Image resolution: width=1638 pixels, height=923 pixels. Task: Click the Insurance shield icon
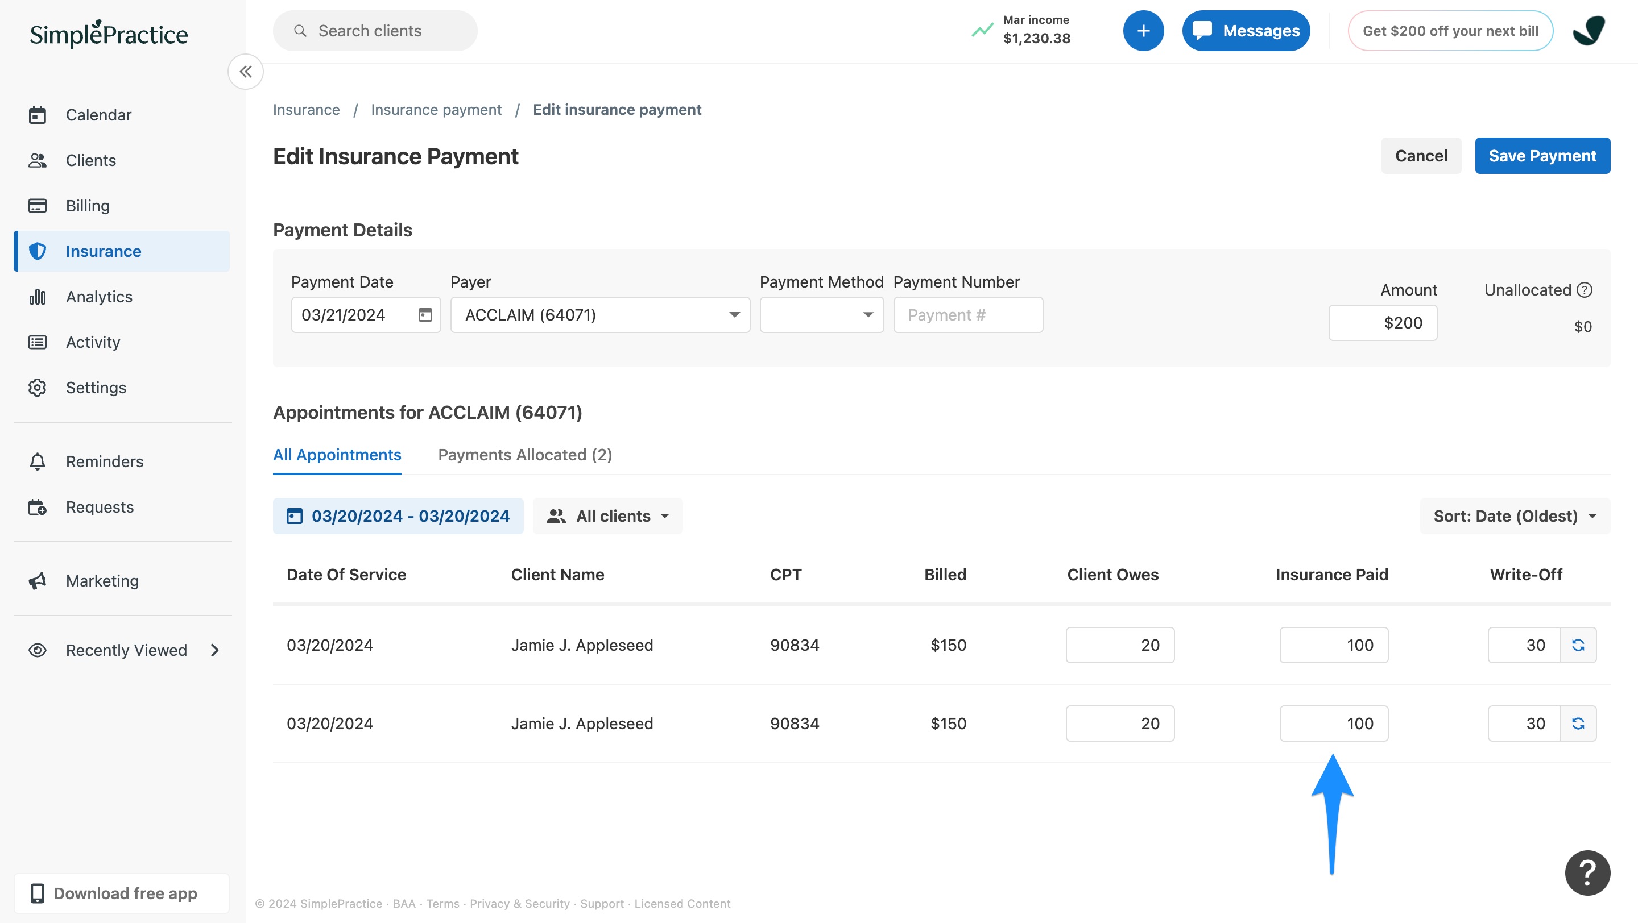pos(38,251)
